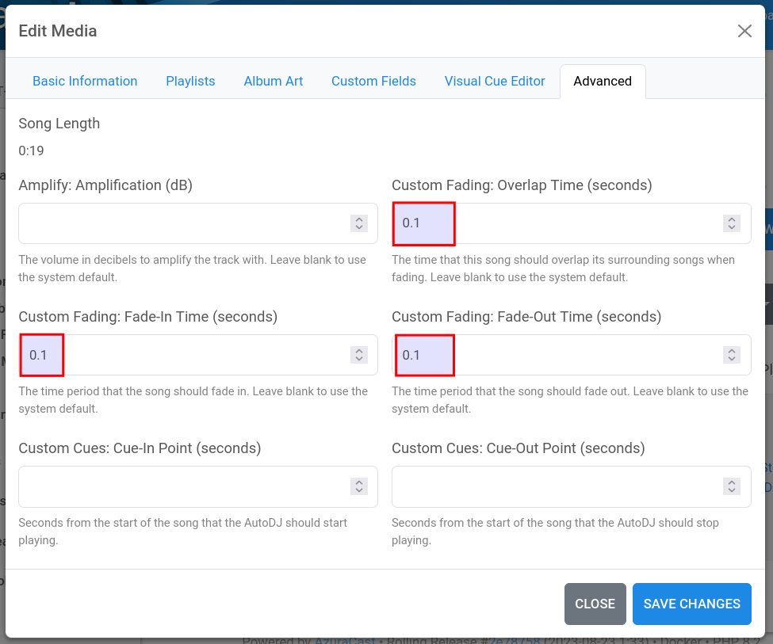The image size is (773, 644).
Task: Open the Playlists tab
Action: pyautogui.click(x=190, y=81)
